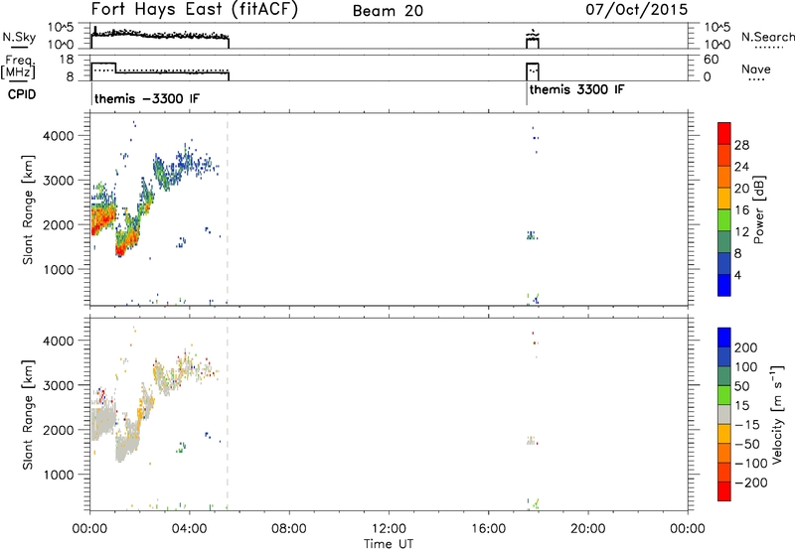Click the 'Time UT' axis title
Screen dimensions: 795x550
click(389, 544)
